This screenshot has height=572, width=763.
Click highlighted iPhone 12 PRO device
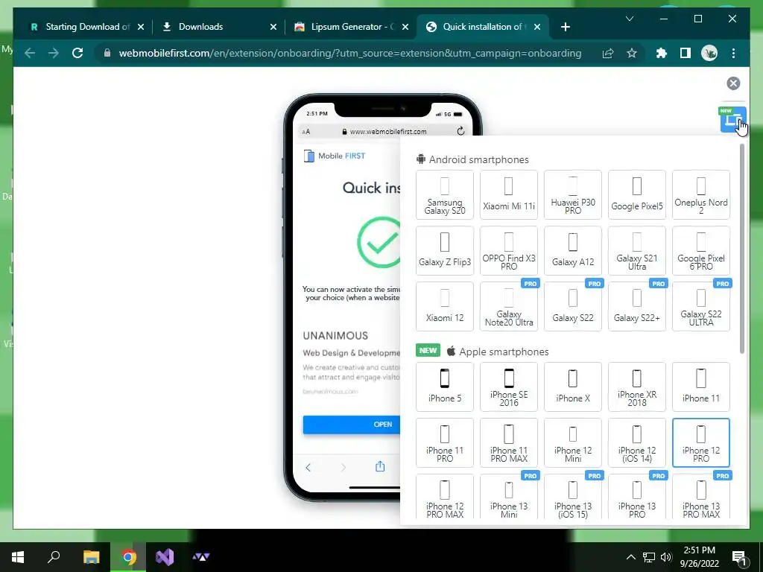[x=701, y=443]
